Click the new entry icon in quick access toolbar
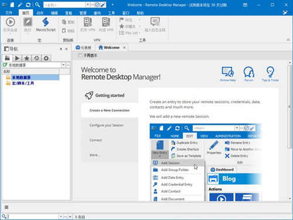Viewport: 293px width, 220px height. (x=12, y=5)
